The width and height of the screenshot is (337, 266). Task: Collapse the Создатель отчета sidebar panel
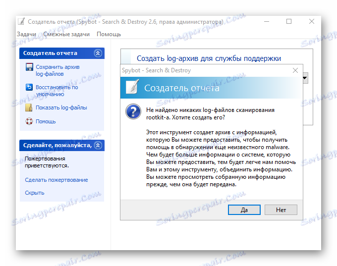98,53
